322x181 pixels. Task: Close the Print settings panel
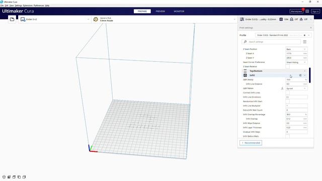[x=311, y=28]
